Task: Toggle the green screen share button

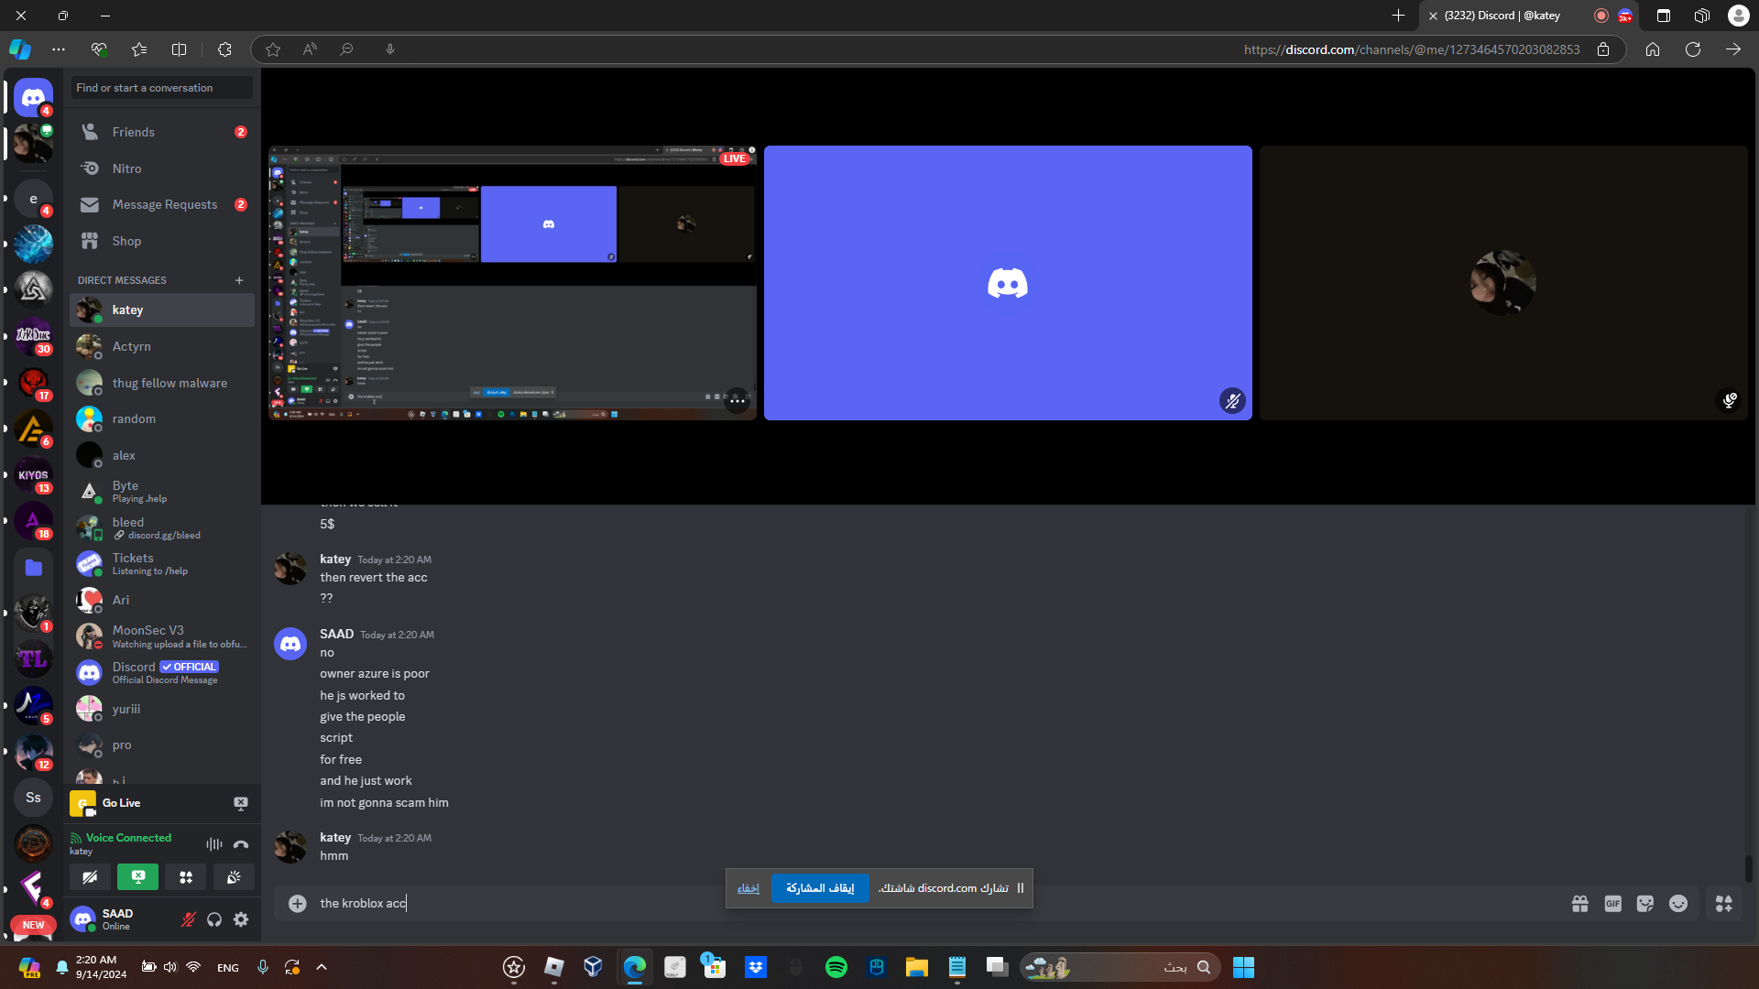Action: pyautogui.click(x=137, y=877)
